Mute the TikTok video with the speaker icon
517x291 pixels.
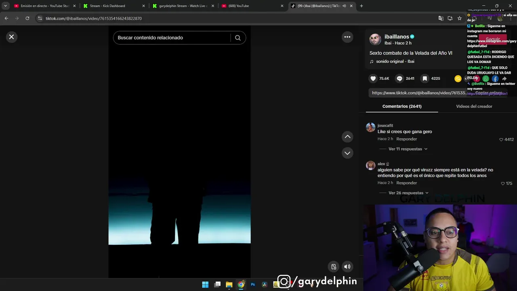point(347,266)
